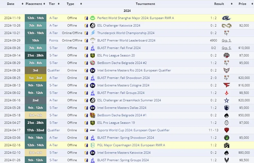Click Grp. S. in World Leaderboard row
Viewport: 254px width, 163px height.
pos(226,40)
